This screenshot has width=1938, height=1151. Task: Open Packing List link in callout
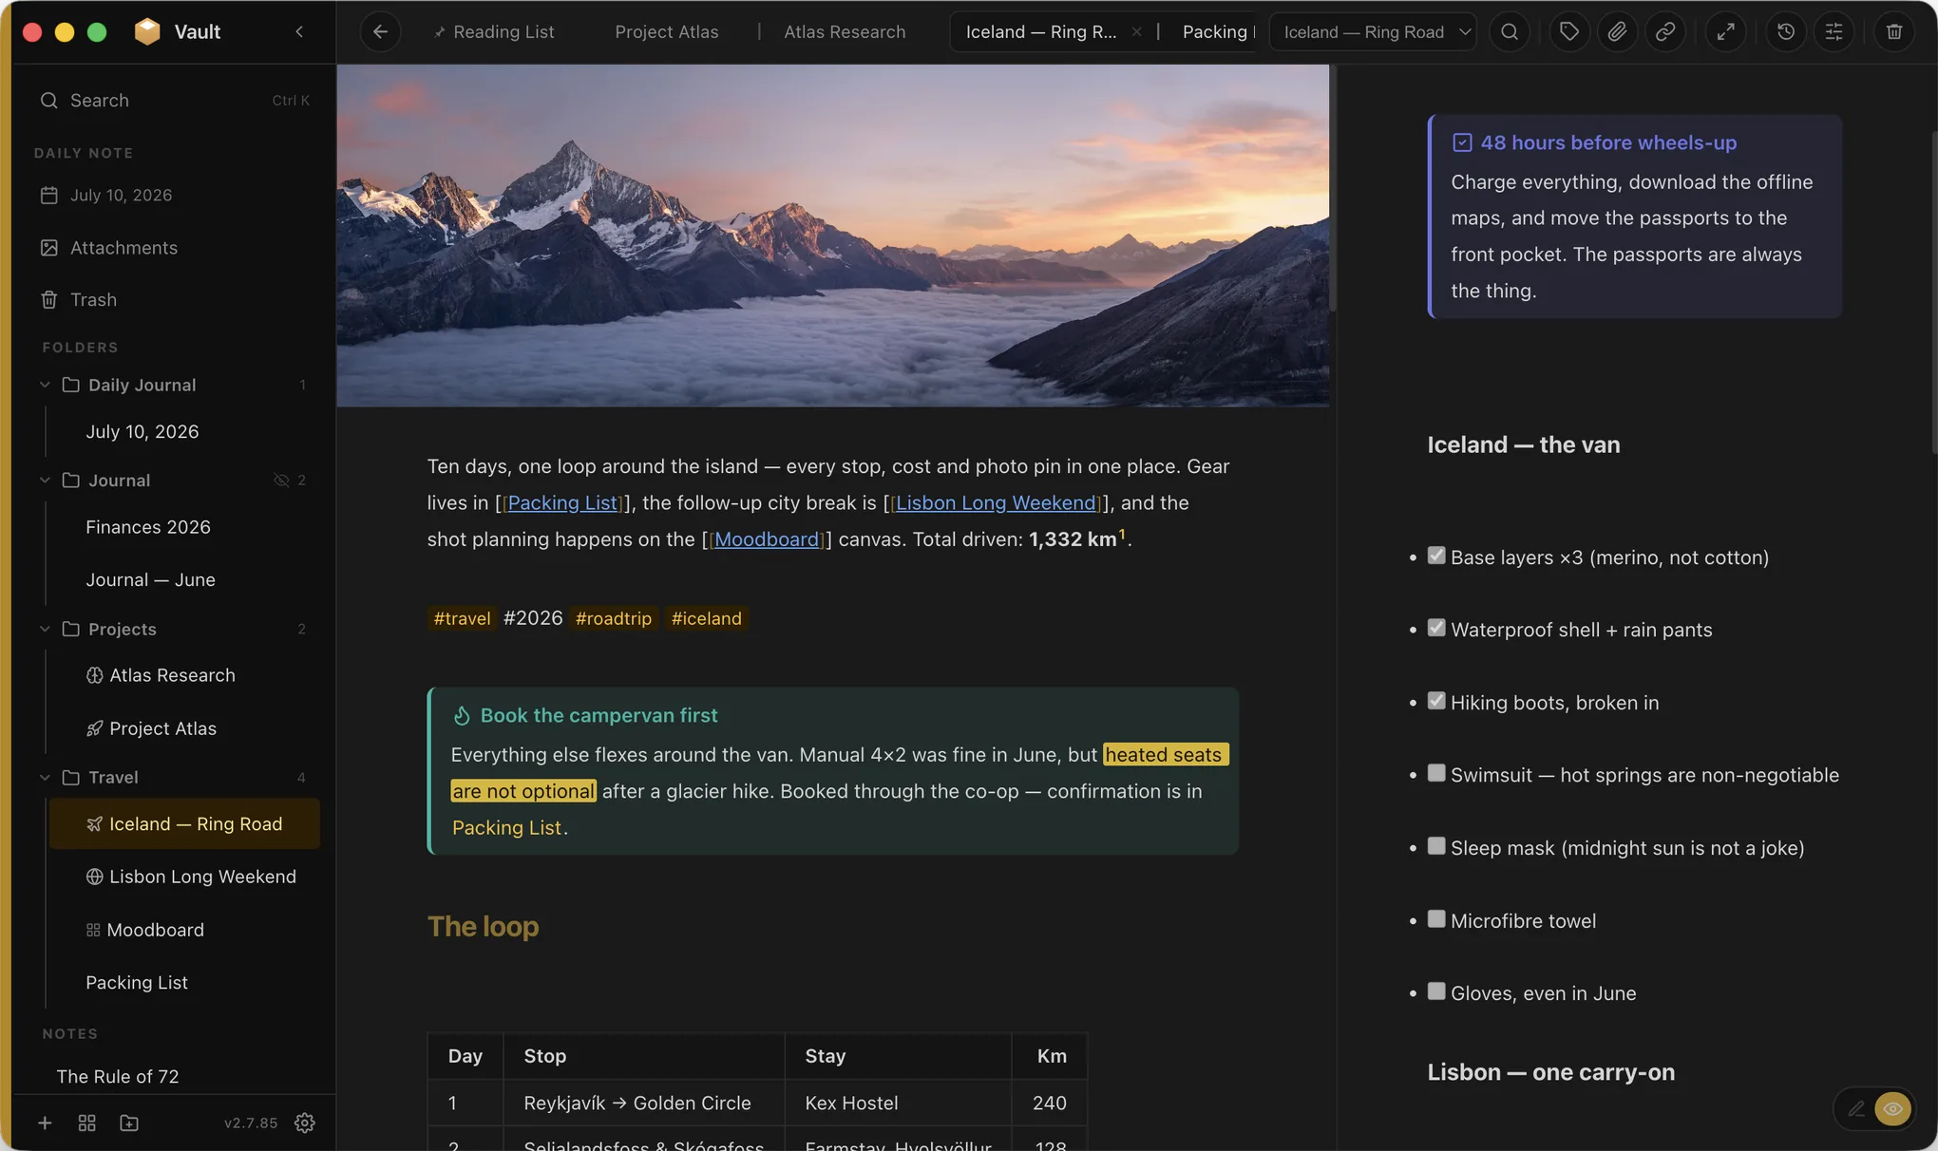point(506,827)
